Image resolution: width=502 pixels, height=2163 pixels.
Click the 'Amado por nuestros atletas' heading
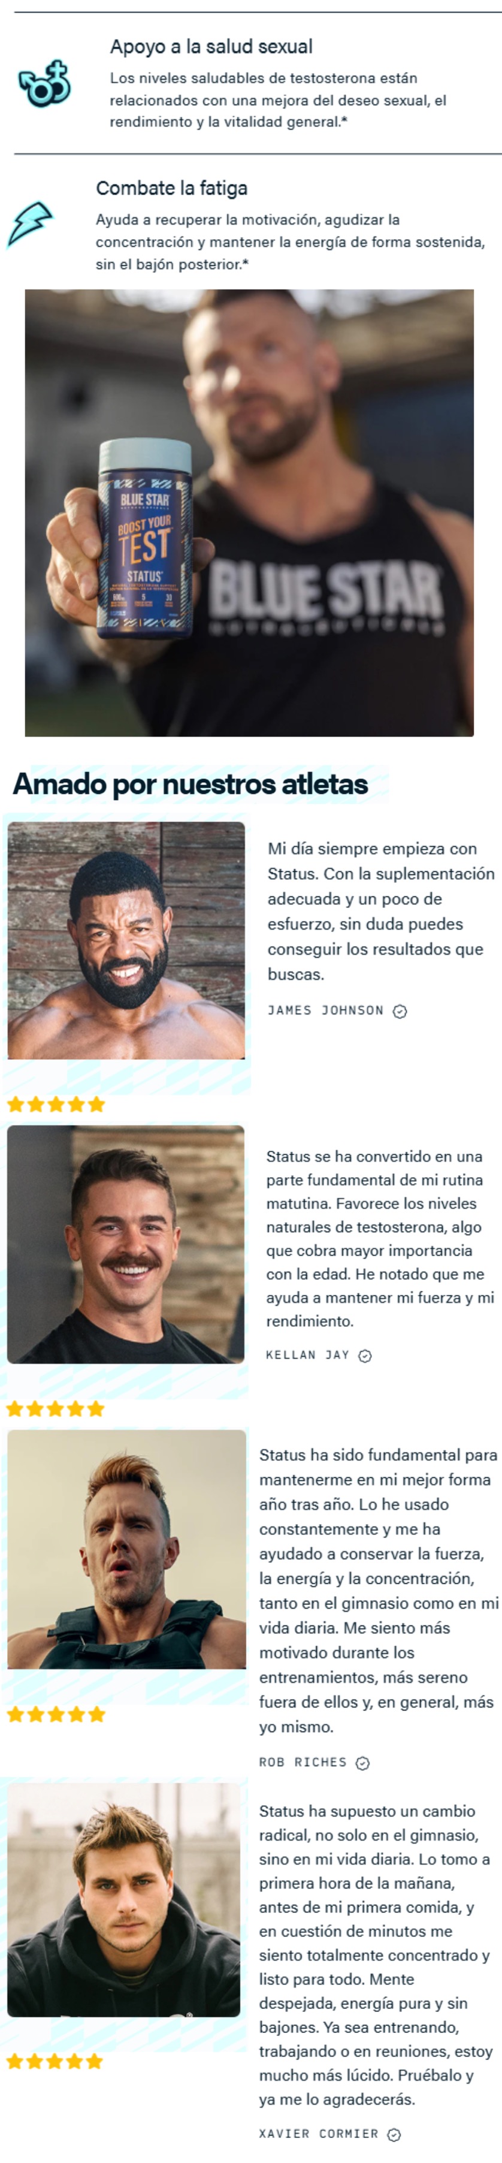[190, 783]
